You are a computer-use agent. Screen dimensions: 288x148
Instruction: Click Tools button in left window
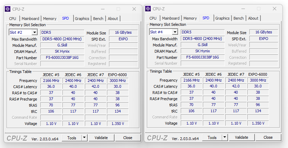tap(72, 138)
